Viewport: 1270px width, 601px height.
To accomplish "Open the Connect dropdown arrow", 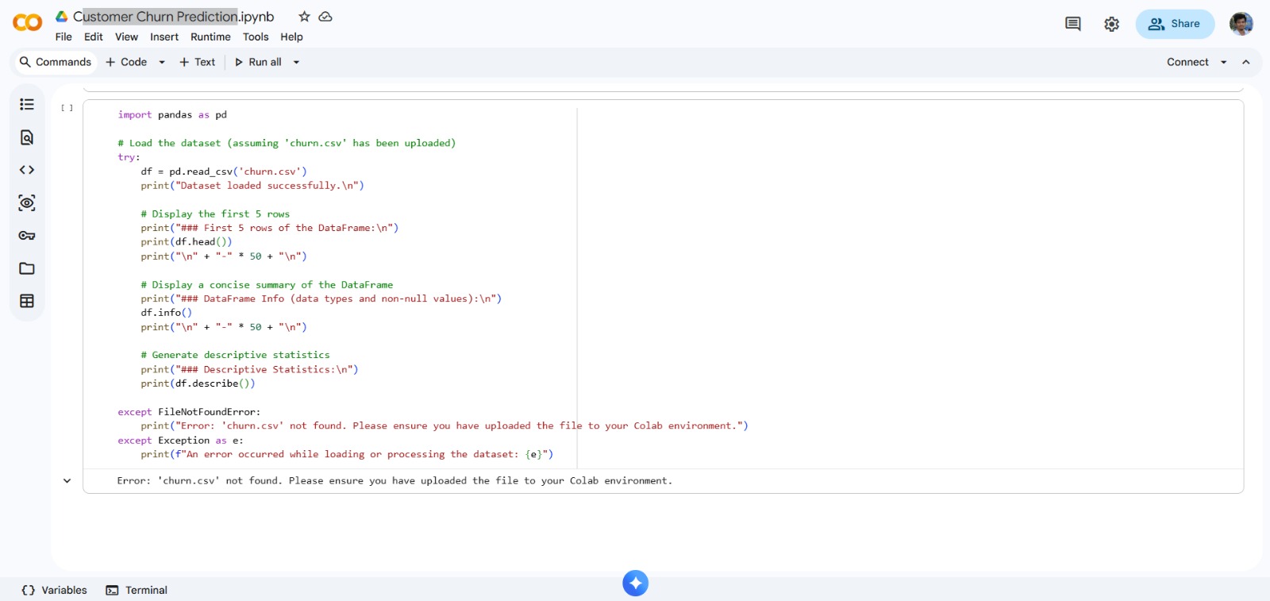I will pos(1224,62).
